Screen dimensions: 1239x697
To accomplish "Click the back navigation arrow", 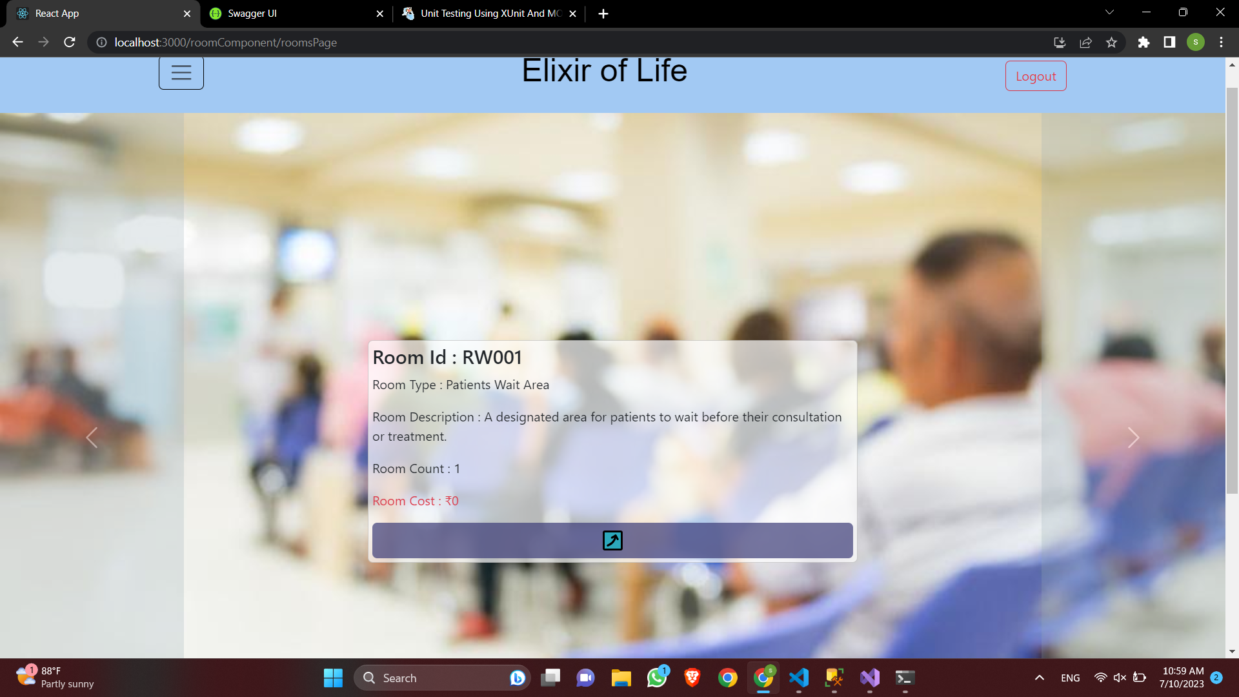I will tap(17, 42).
